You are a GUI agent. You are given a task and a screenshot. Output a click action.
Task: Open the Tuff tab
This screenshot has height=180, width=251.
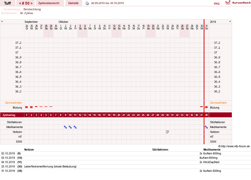point(7,3)
